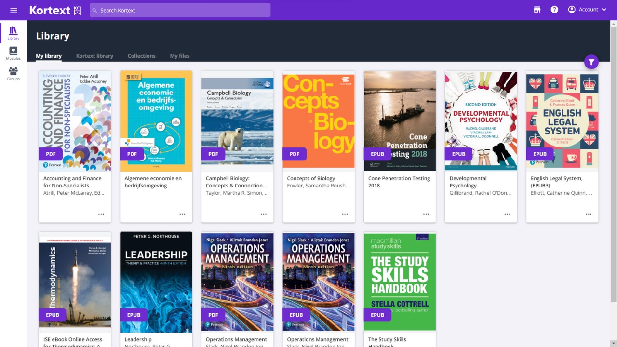The image size is (617, 347).
Task: Click title 'English Legal System, (EPUB3)'
Action: (557, 182)
